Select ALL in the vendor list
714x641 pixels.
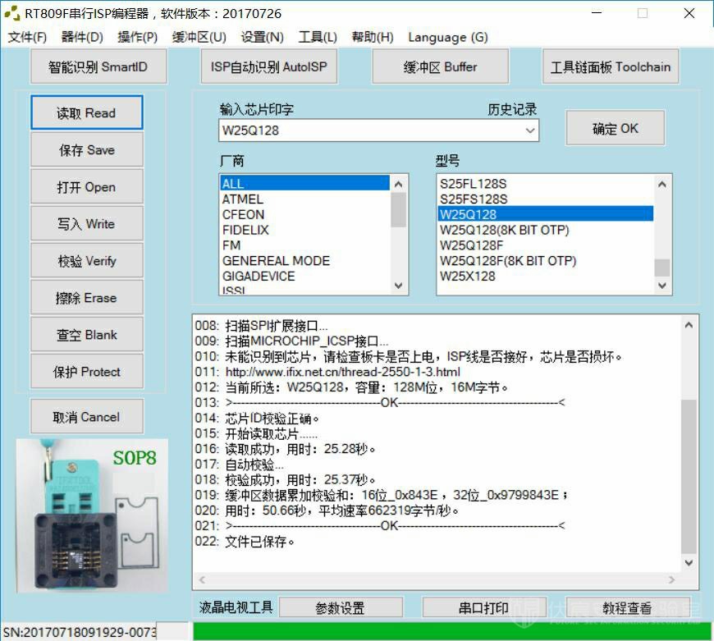(x=304, y=184)
